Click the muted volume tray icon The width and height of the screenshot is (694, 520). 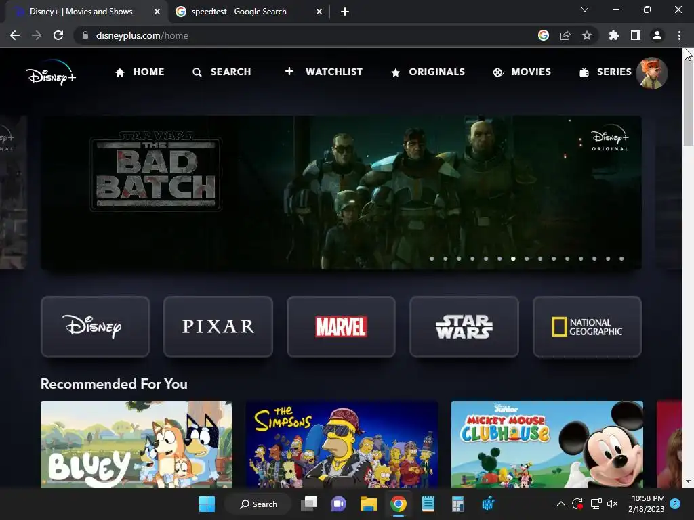[613, 504]
